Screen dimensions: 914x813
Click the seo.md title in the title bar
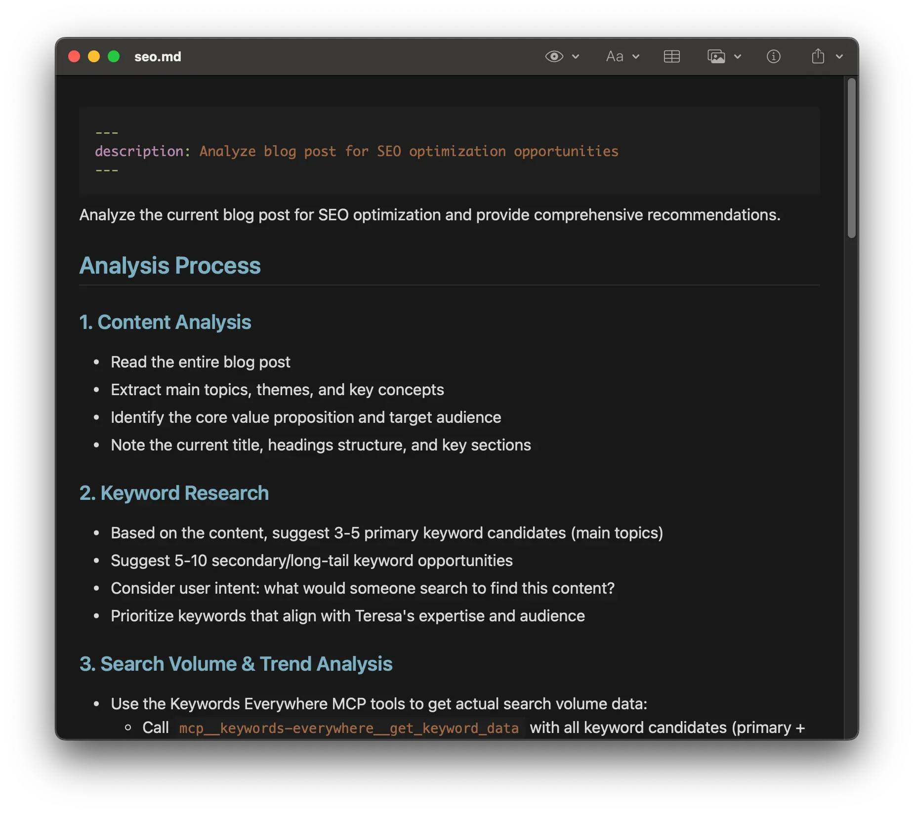click(157, 56)
